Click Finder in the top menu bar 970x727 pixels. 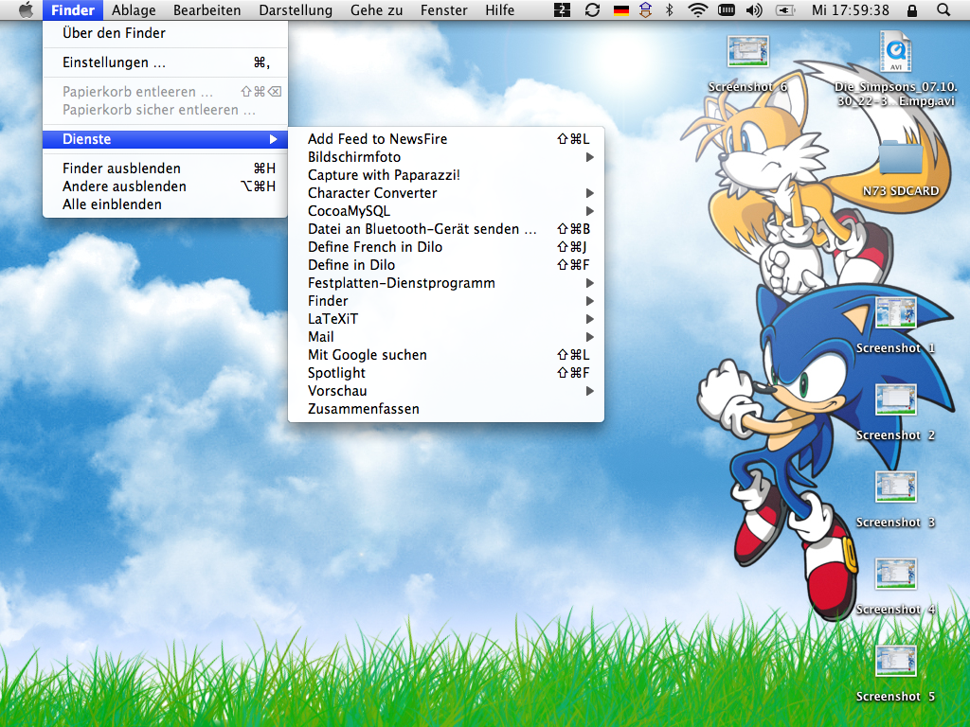[x=72, y=9]
